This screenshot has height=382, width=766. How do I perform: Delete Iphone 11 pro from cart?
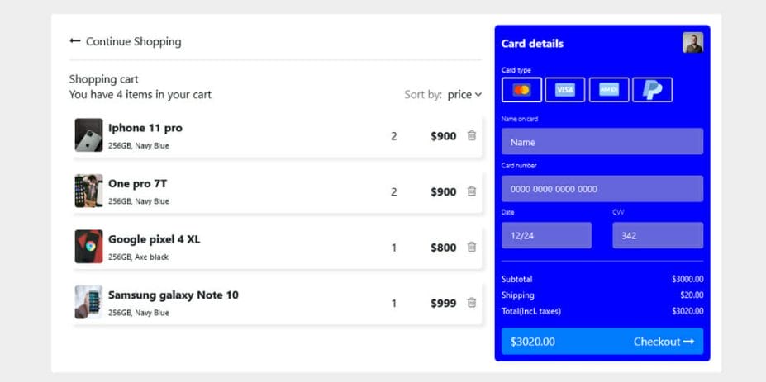pyautogui.click(x=472, y=136)
